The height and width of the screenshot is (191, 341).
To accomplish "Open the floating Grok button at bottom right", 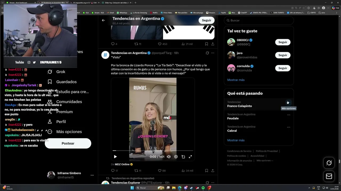I will pyautogui.click(x=329, y=163).
